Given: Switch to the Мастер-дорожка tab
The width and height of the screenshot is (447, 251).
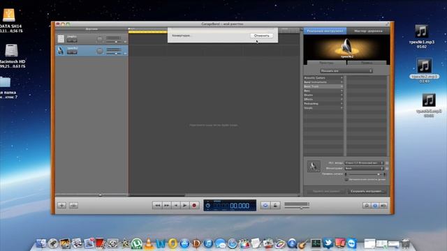Looking at the screenshot, I should click(368, 31).
